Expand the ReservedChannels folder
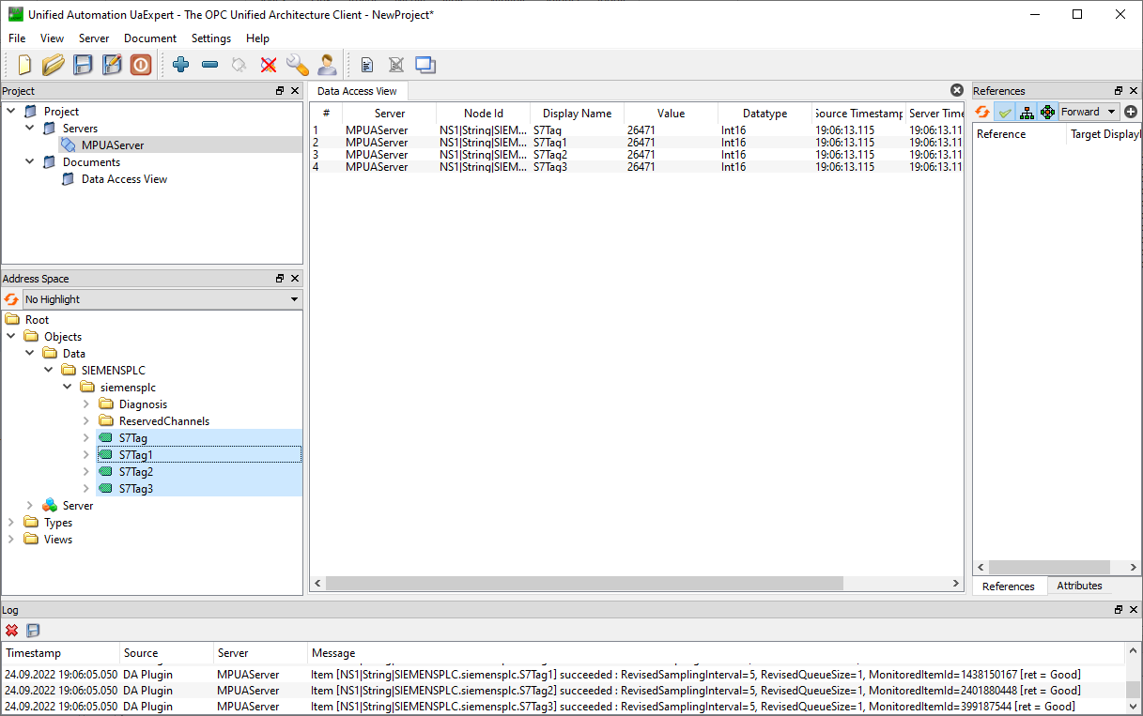The image size is (1143, 716). coord(86,421)
